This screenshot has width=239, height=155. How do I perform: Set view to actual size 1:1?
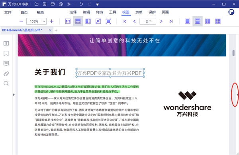coord(68,21)
